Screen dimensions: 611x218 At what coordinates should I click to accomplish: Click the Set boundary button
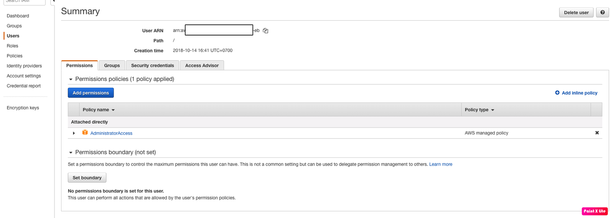[87, 178]
